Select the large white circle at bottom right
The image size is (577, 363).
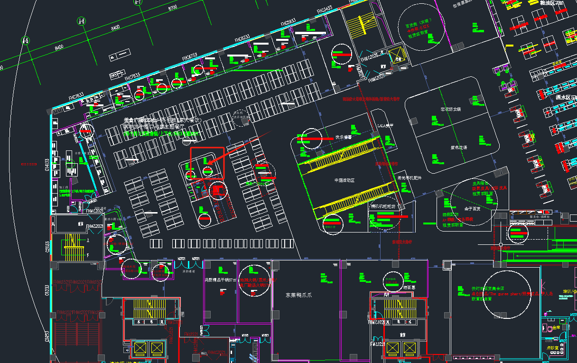pos(507,293)
